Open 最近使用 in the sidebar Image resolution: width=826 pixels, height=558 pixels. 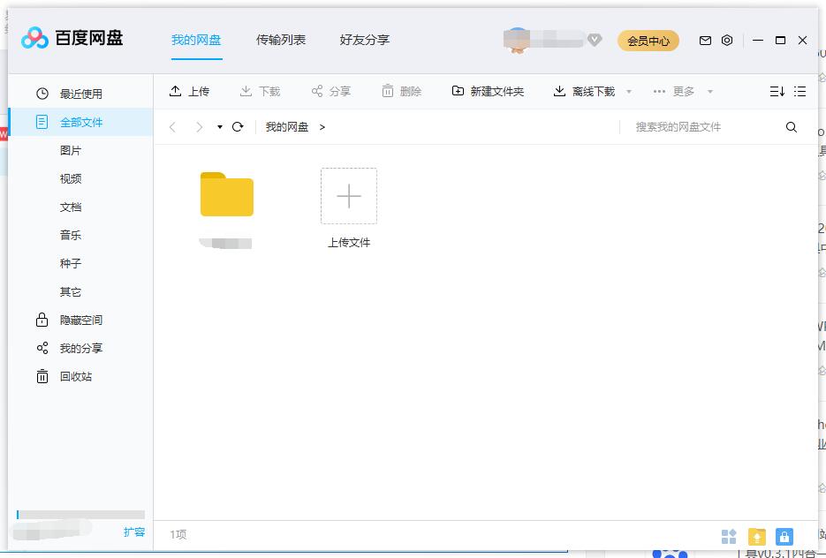[81, 94]
